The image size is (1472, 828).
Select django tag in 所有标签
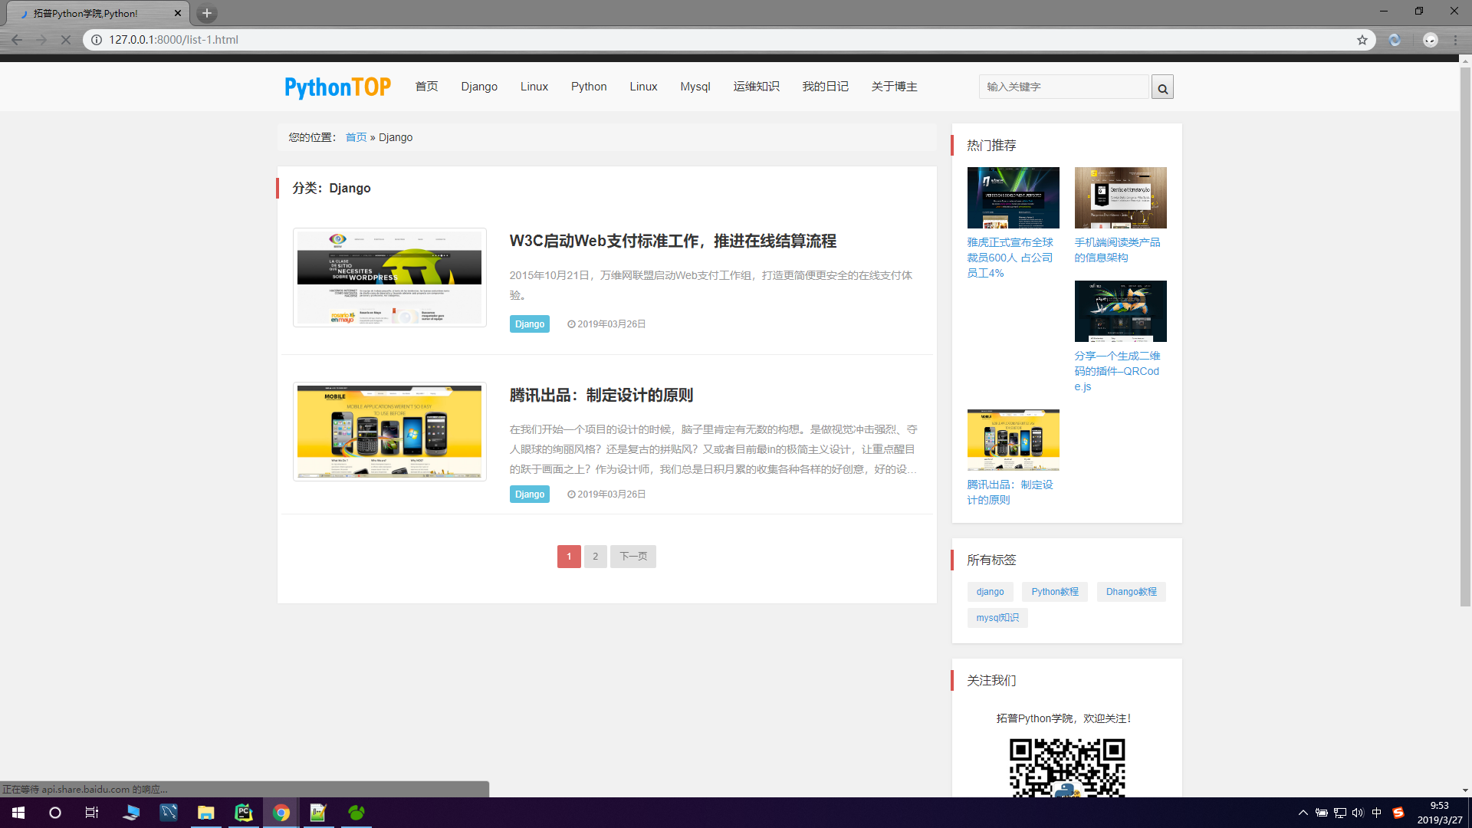pos(991,592)
